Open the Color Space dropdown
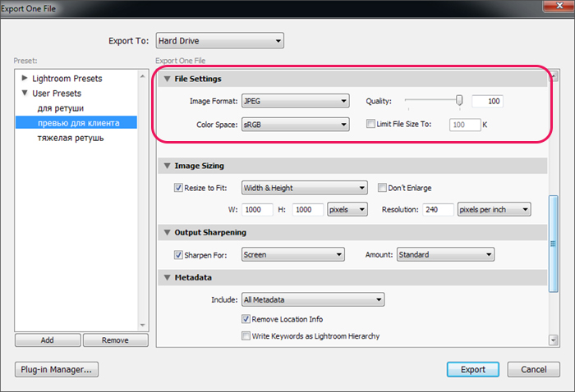575x392 pixels. (x=295, y=125)
